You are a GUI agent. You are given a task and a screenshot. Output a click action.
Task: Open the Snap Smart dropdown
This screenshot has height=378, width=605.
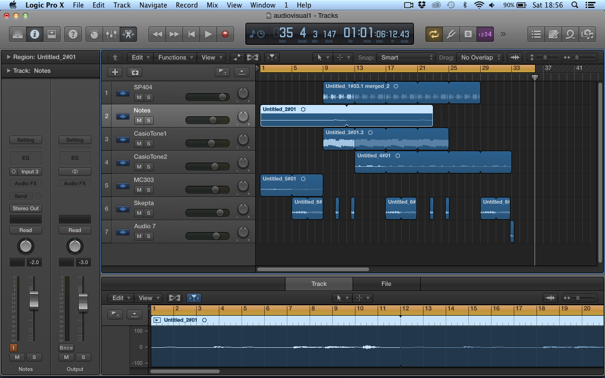[406, 58]
